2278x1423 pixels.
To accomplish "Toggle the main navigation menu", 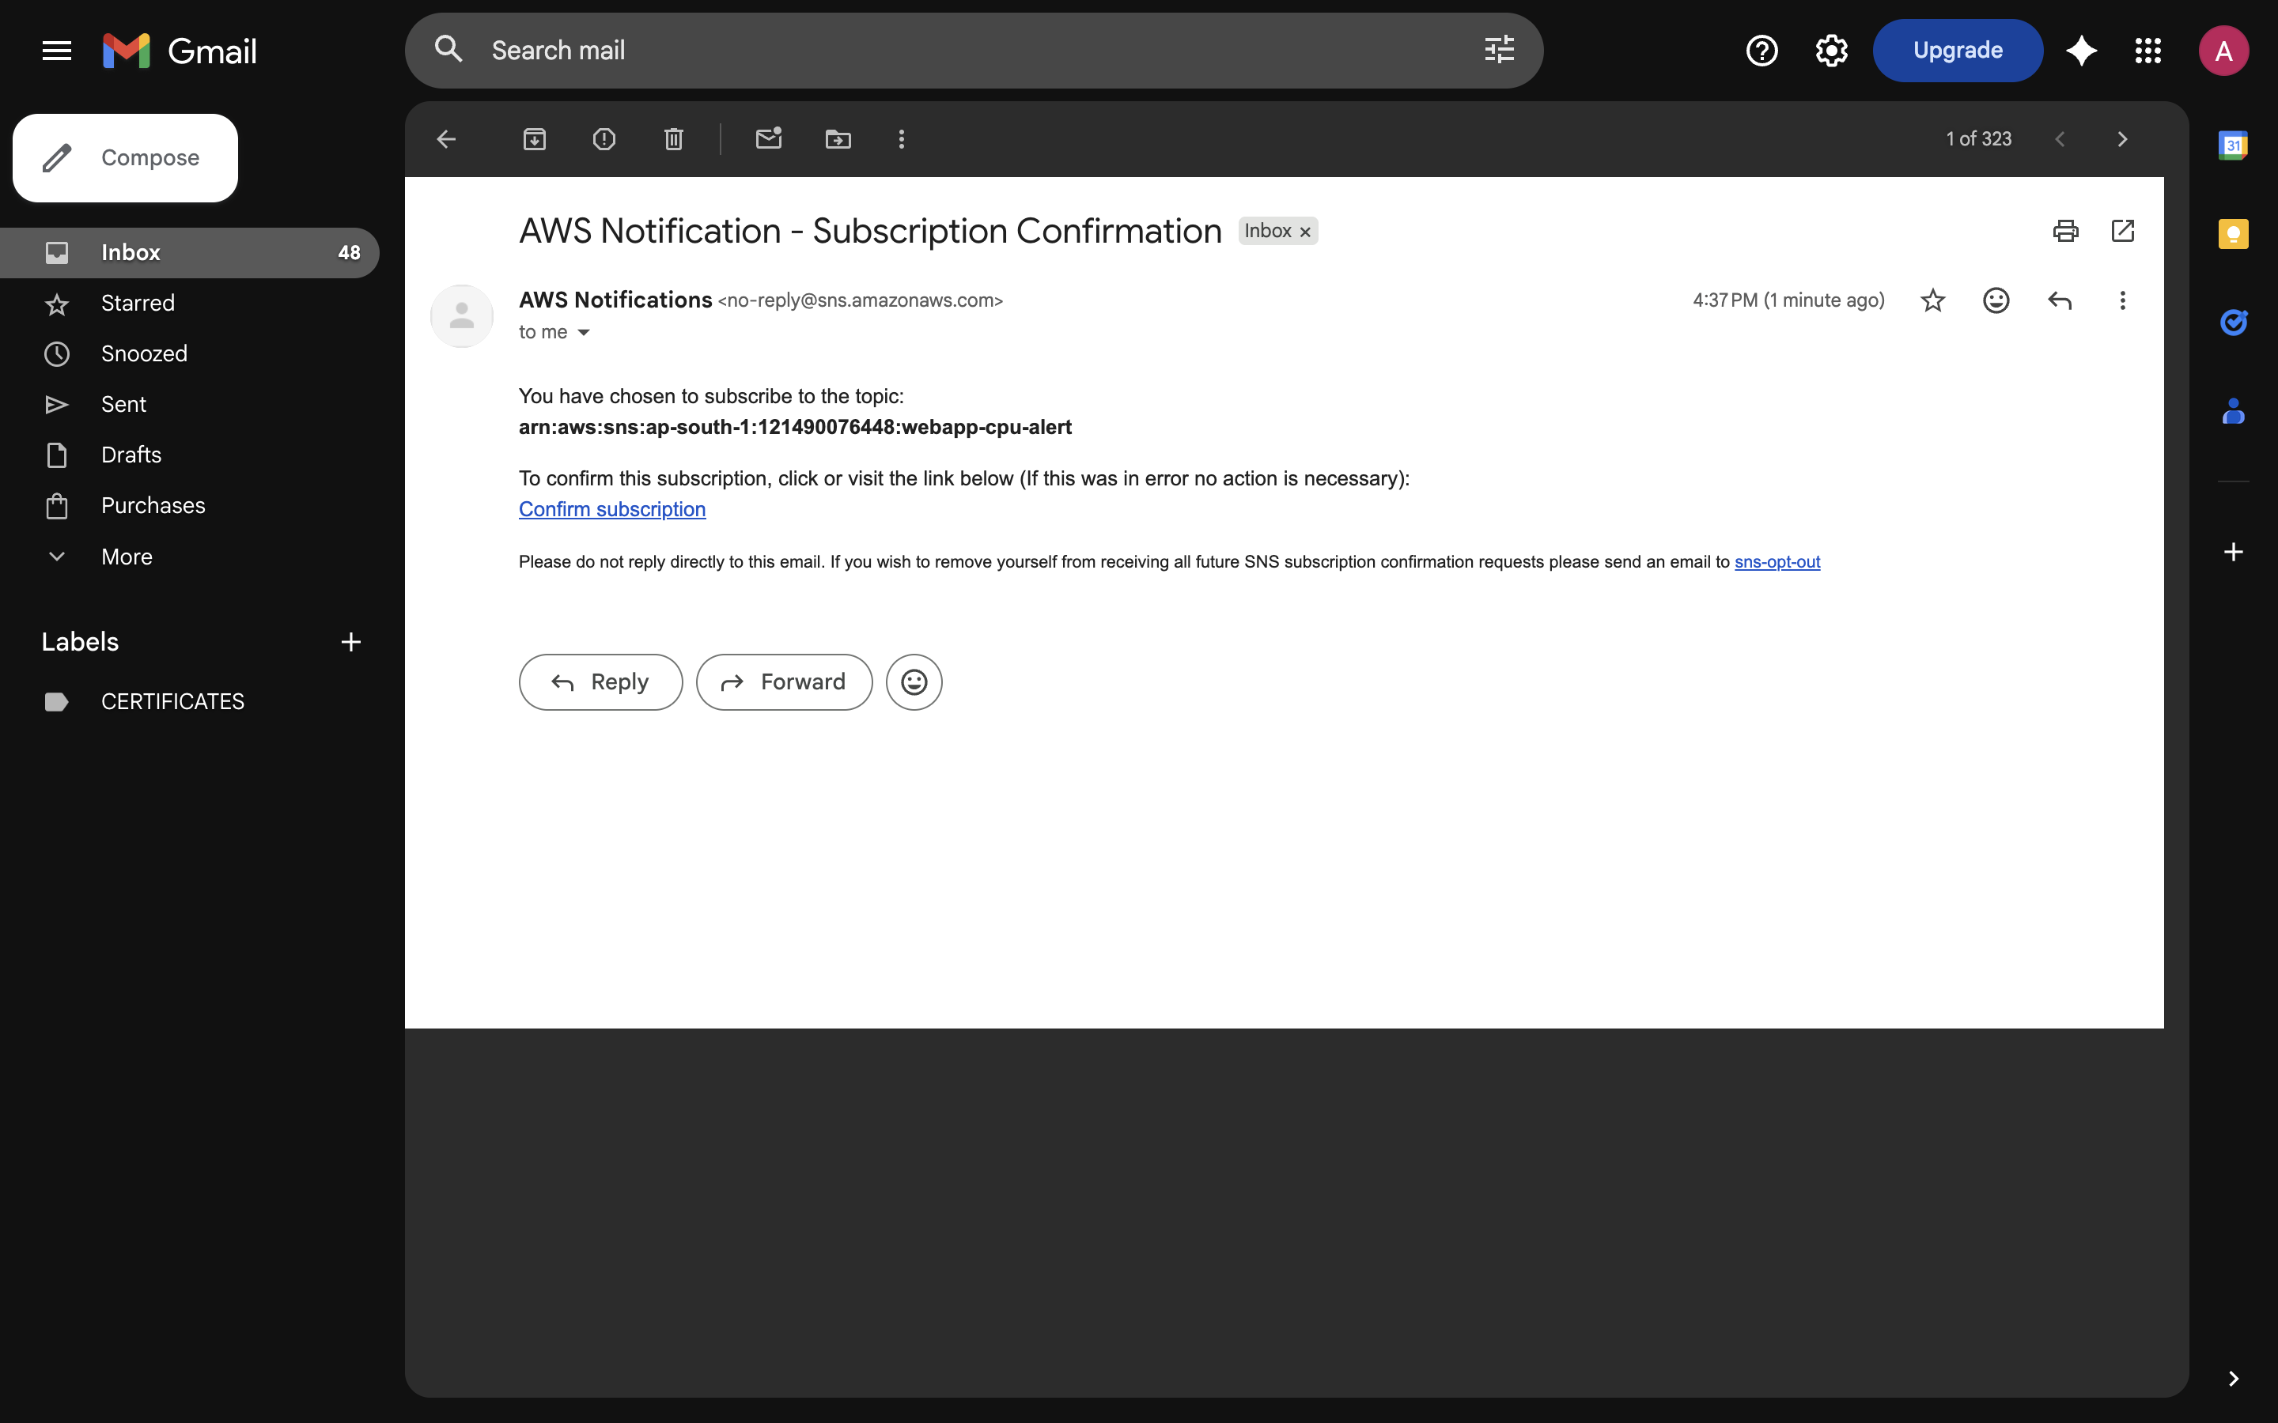I will (55, 50).
